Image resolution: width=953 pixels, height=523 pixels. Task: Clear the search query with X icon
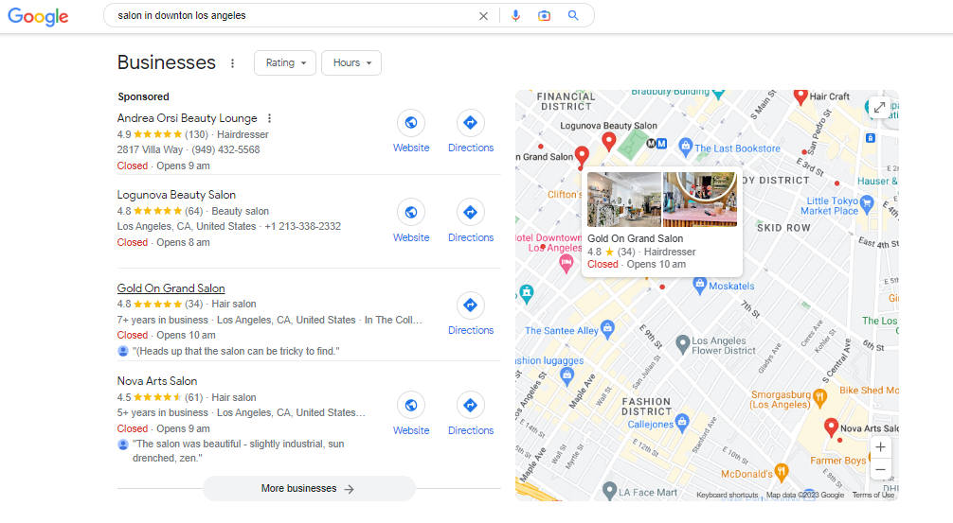[x=483, y=16]
